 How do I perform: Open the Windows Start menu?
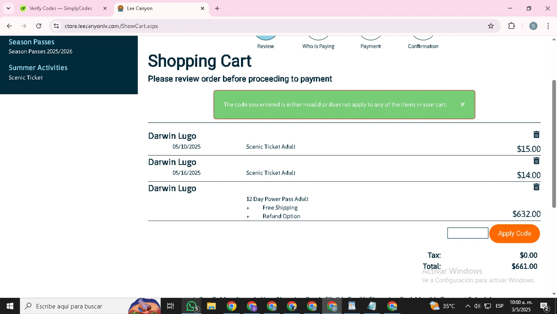point(10,306)
